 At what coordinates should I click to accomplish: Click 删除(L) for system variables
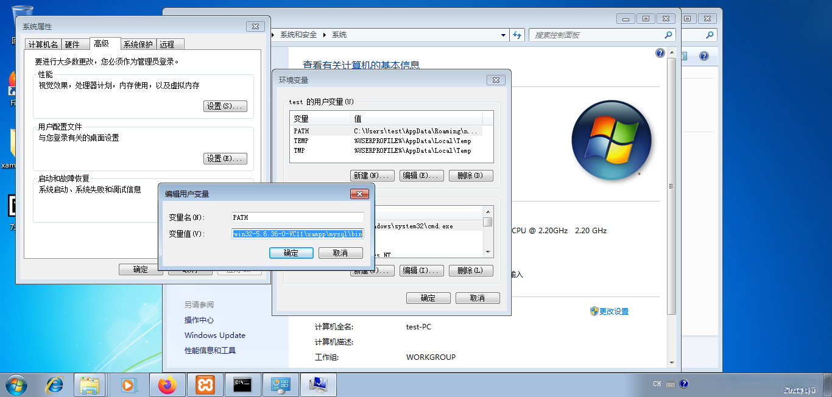pyautogui.click(x=471, y=270)
